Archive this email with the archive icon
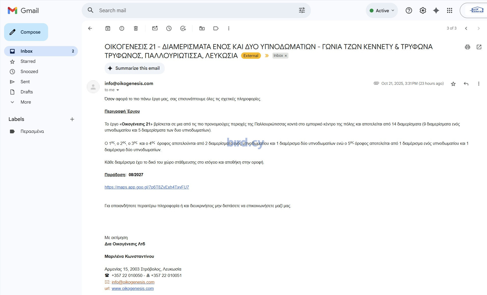This screenshot has width=487, height=295. pyautogui.click(x=108, y=29)
